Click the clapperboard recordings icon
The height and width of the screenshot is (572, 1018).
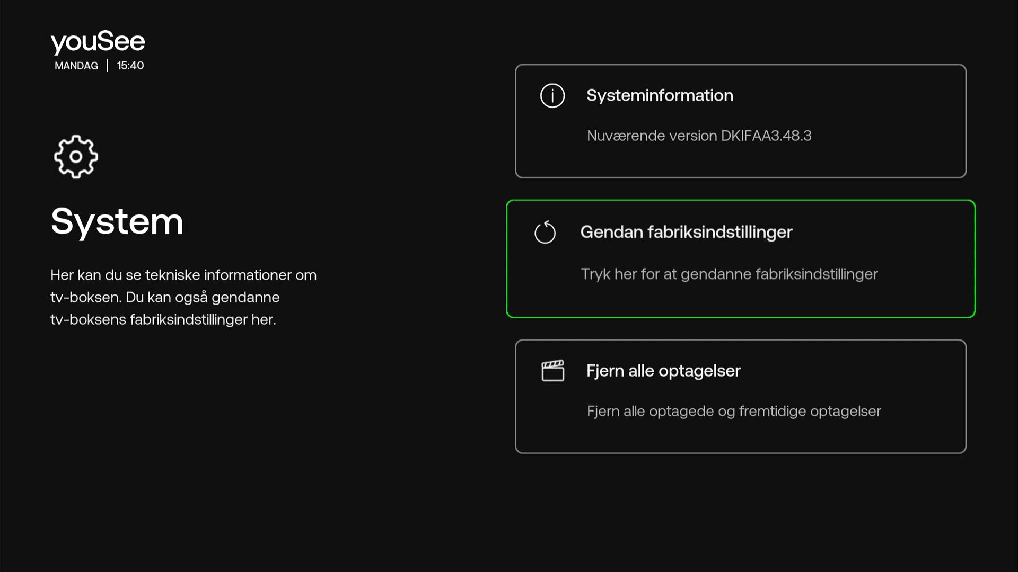(553, 371)
